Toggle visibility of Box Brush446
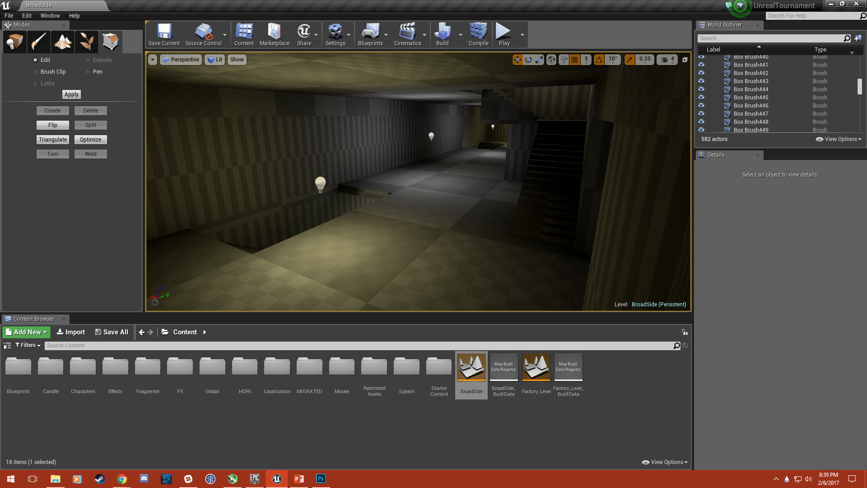Screen dimensions: 867x488 [x=701, y=105]
